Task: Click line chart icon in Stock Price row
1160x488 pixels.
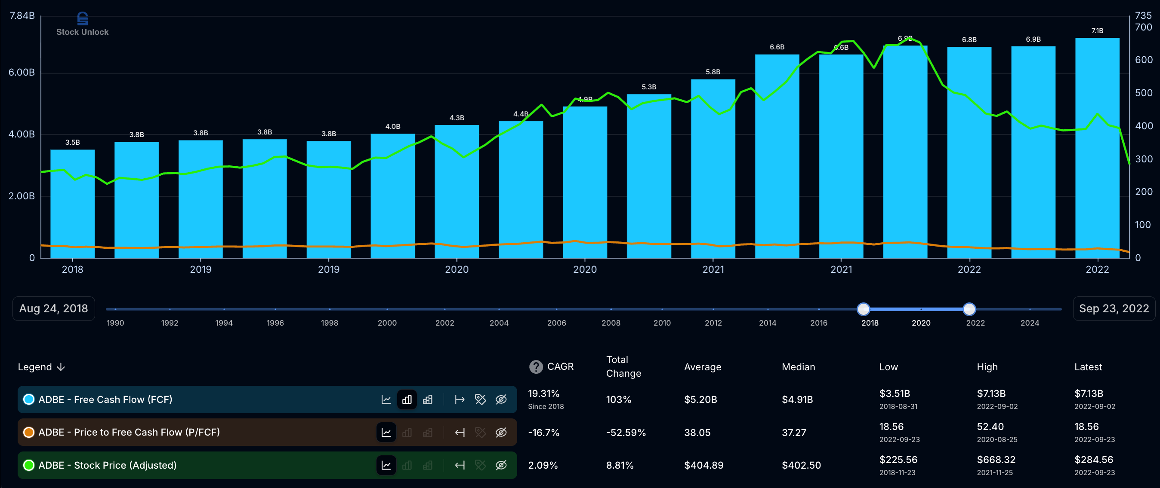Action: (x=386, y=465)
